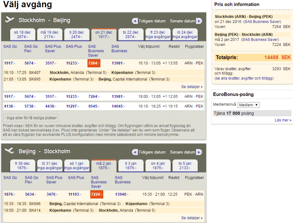Image resolution: width=293 pixels, height=223 pixels.
Task: Switch to 'ti 3 jan' return date tab
Action: click(131, 166)
